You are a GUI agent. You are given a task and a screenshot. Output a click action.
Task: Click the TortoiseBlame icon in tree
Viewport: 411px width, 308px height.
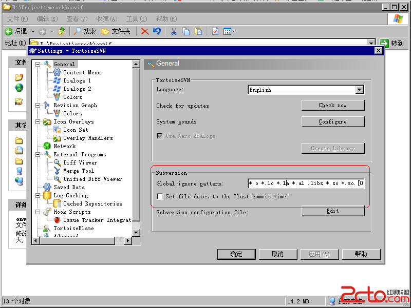click(x=47, y=228)
